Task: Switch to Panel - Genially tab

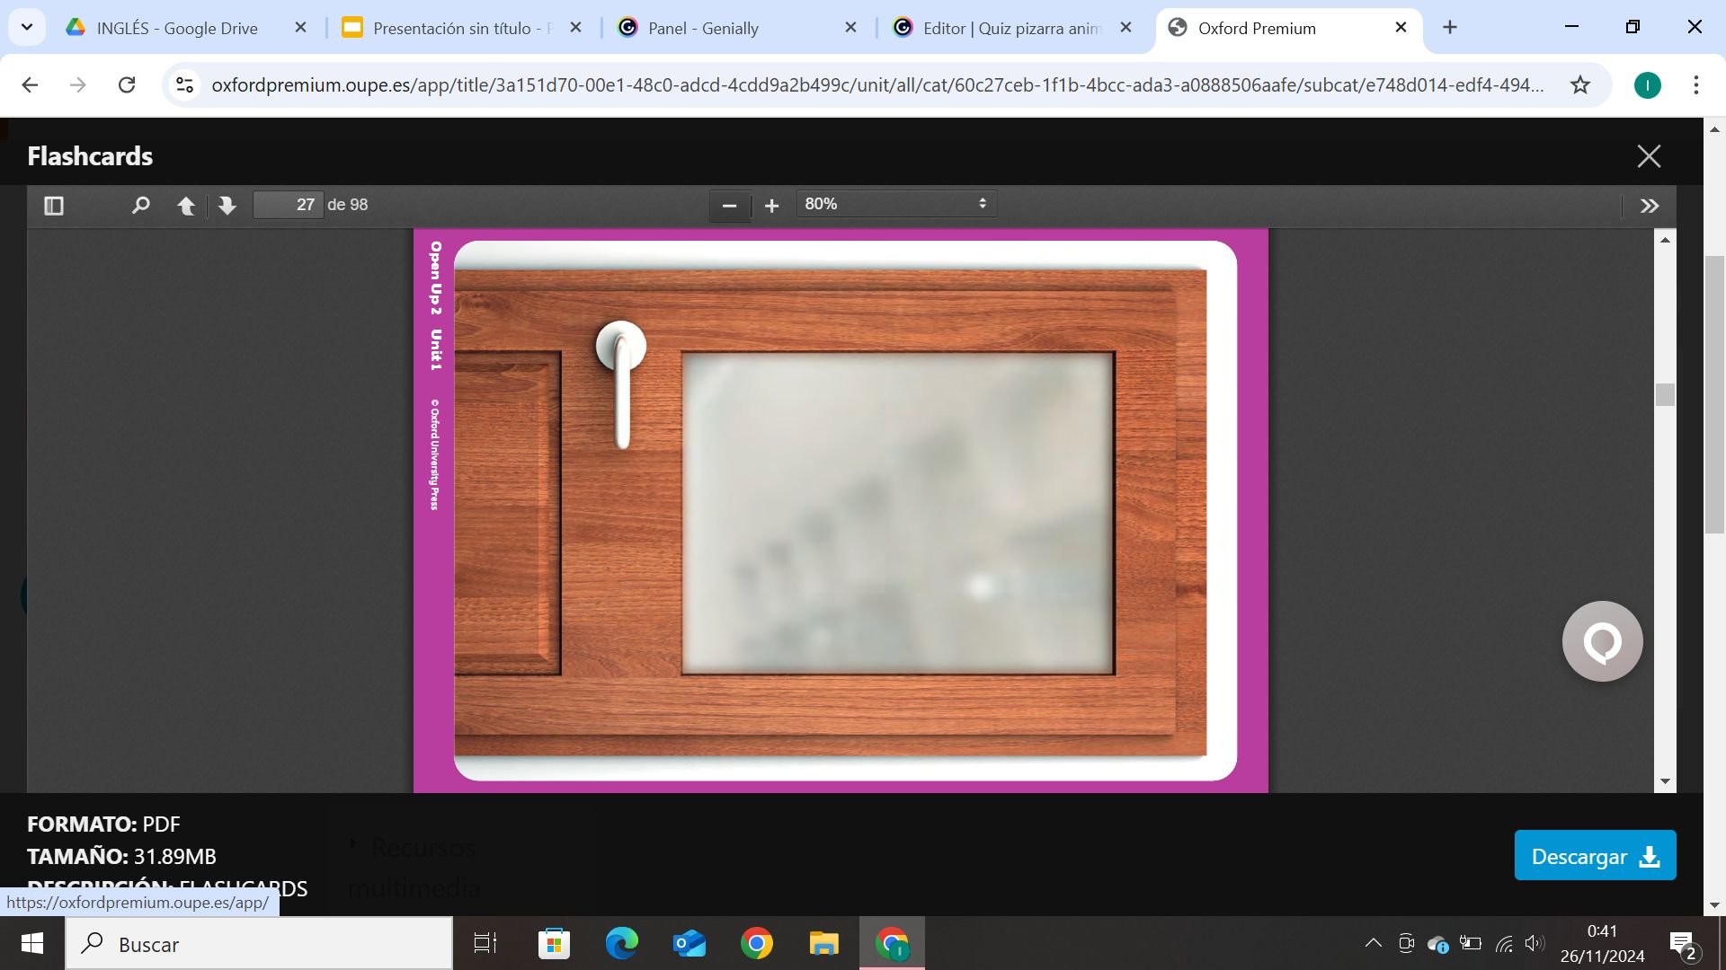Action: point(703,28)
